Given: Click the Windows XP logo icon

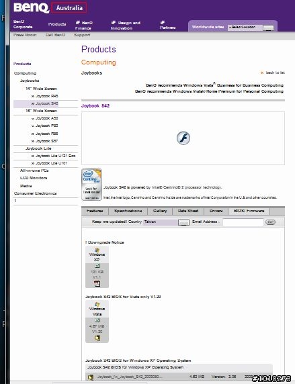Looking at the screenshot, I should [97, 250].
